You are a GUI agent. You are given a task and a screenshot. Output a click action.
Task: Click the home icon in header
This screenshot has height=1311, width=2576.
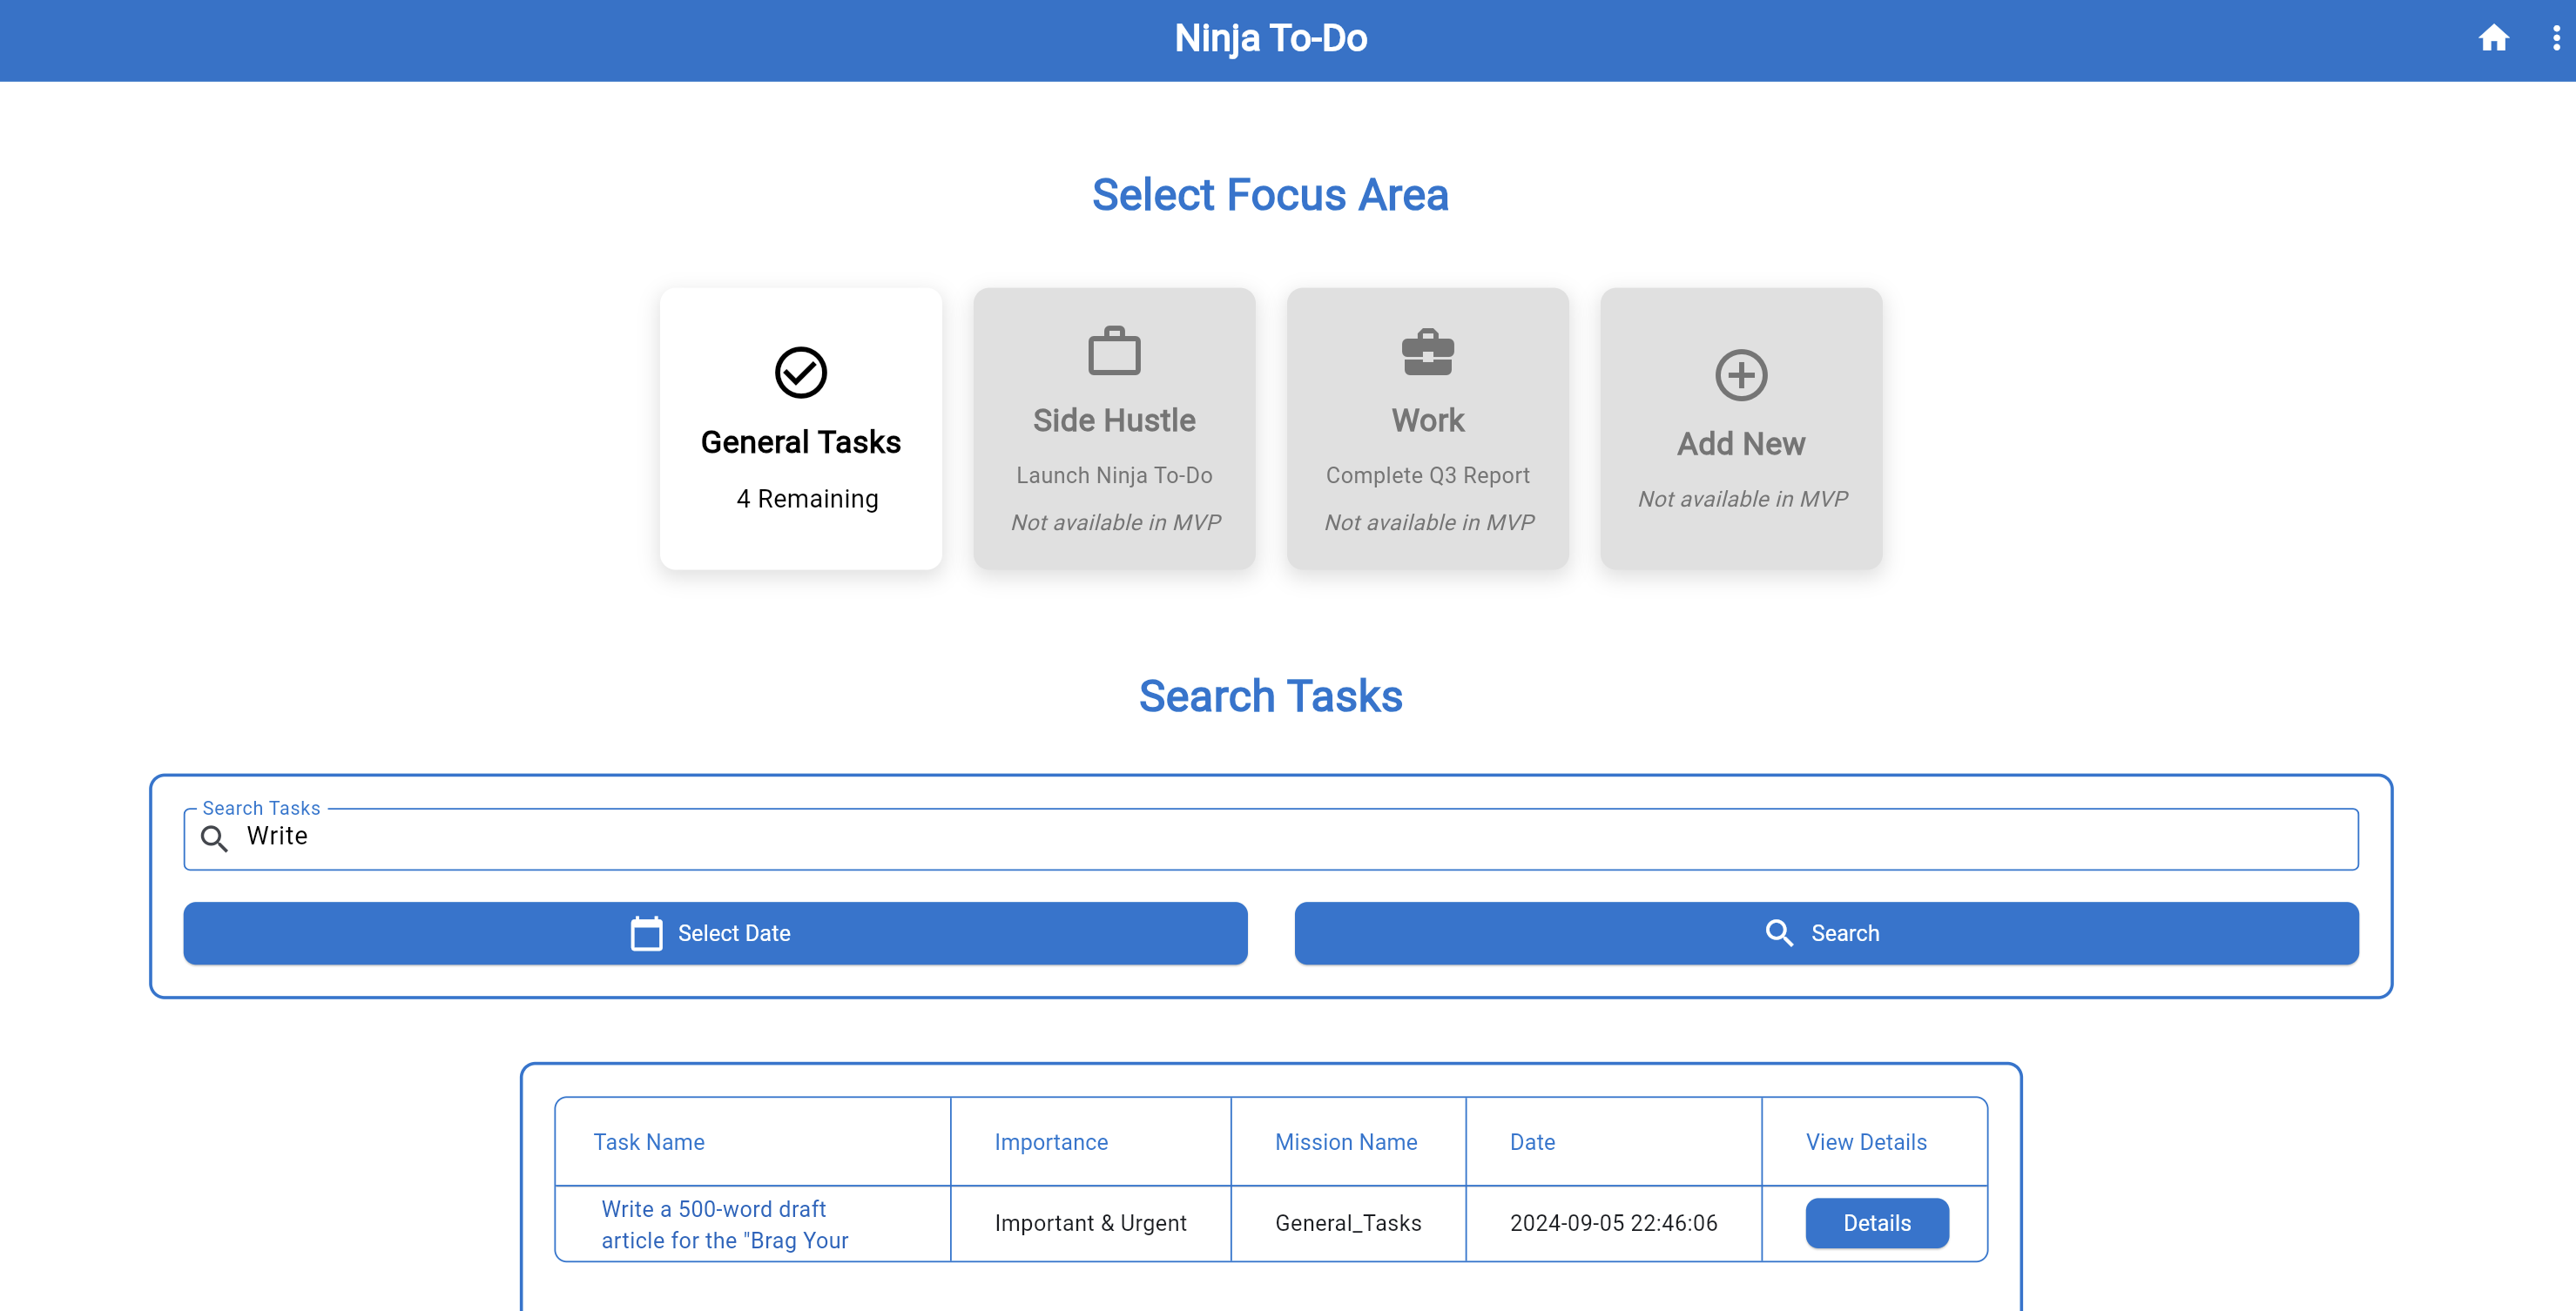coord(2492,38)
